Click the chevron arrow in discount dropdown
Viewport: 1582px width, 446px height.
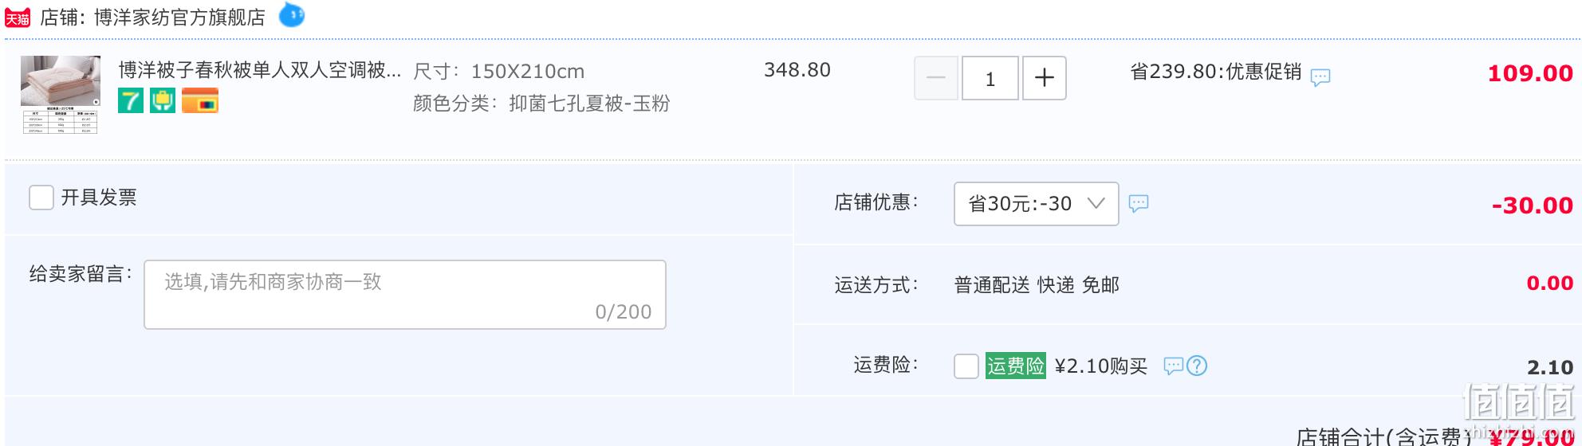click(1096, 203)
